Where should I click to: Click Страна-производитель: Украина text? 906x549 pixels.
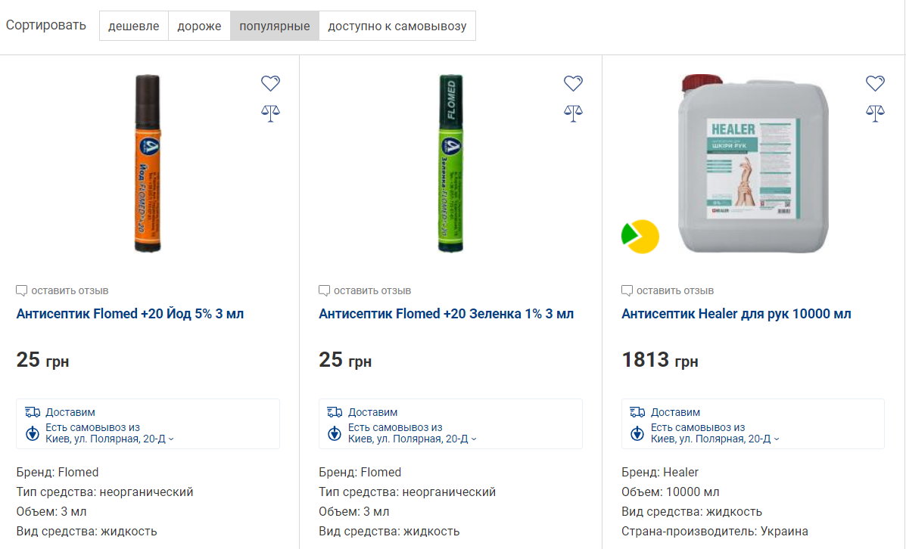[715, 531]
